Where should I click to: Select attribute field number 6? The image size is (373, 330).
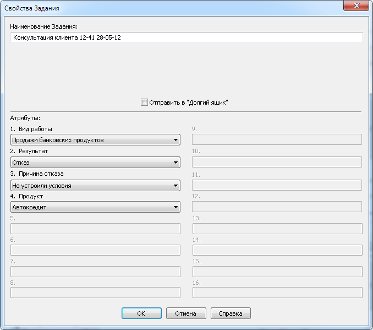[95, 250]
